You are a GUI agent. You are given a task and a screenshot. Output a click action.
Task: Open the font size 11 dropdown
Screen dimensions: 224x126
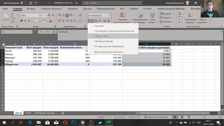tap(46, 15)
